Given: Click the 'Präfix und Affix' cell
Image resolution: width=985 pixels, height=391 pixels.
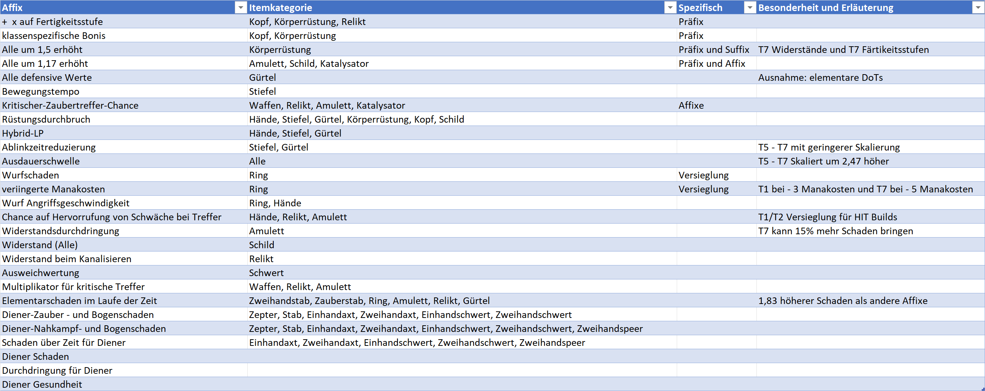Looking at the screenshot, I should [716, 64].
